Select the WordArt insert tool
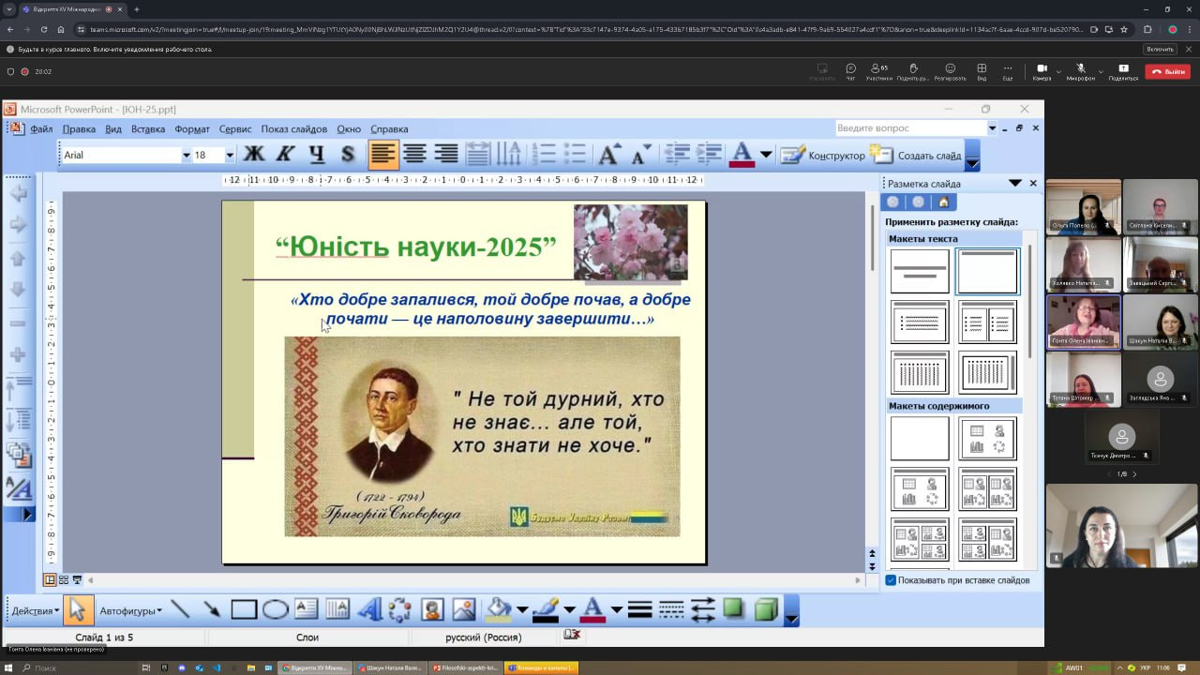This screenshot has height=675, width=1200. coord(369,610)
